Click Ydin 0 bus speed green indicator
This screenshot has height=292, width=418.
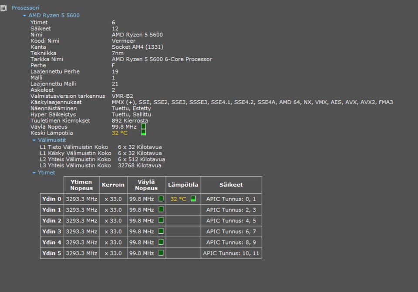point(161,199)
